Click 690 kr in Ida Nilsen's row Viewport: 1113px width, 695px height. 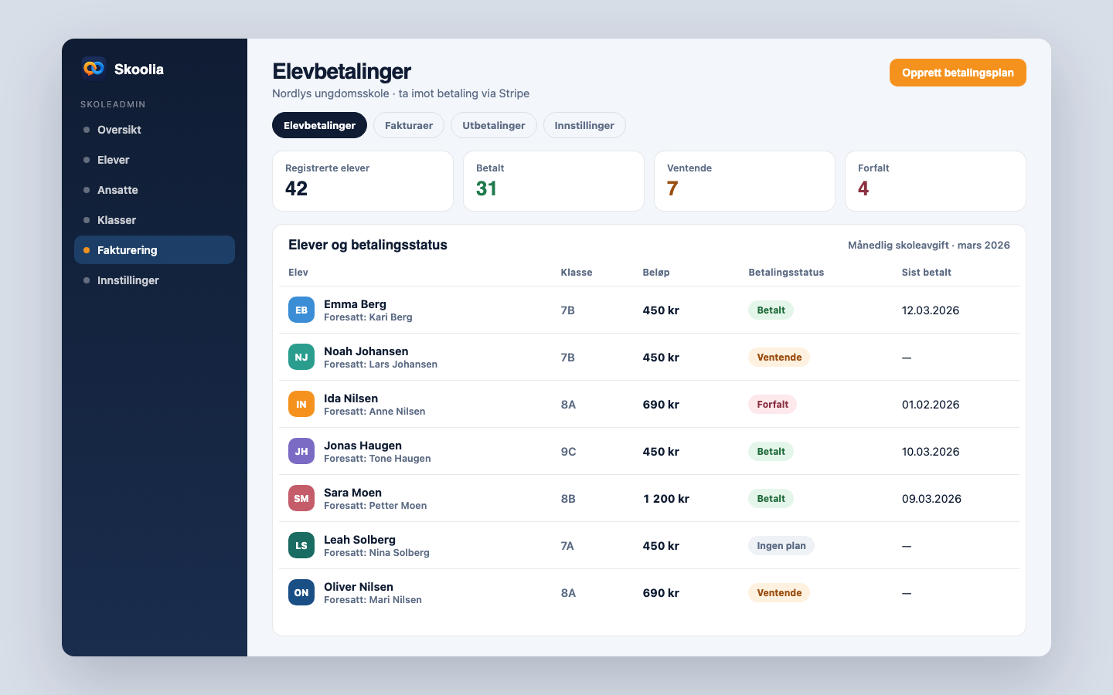pos(661,405)
